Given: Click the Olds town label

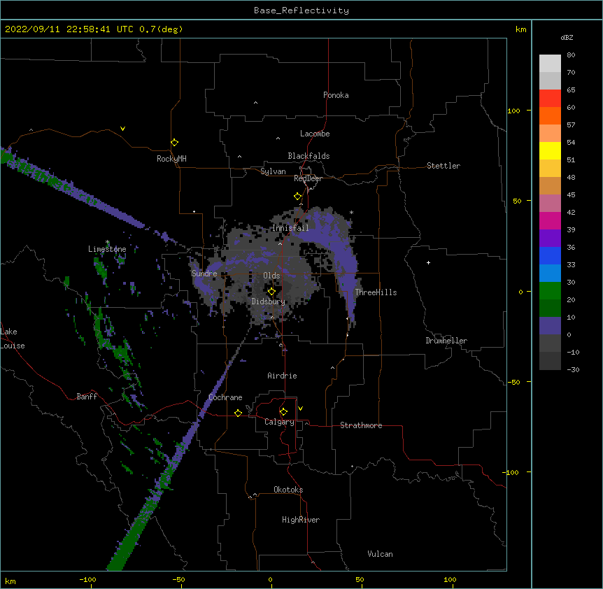Looking at the screenshot, I should tap(271, 276).
